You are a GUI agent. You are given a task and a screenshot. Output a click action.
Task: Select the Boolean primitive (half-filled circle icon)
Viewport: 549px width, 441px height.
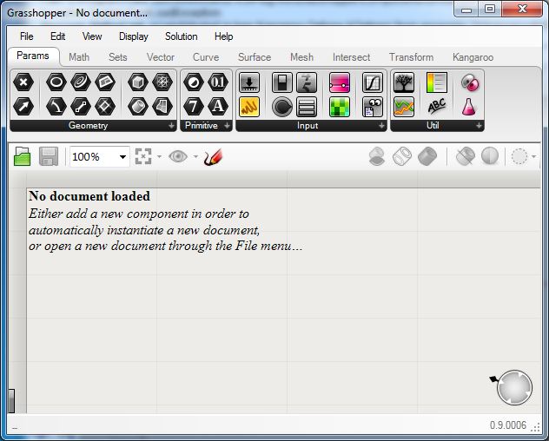tap(193, 82)
